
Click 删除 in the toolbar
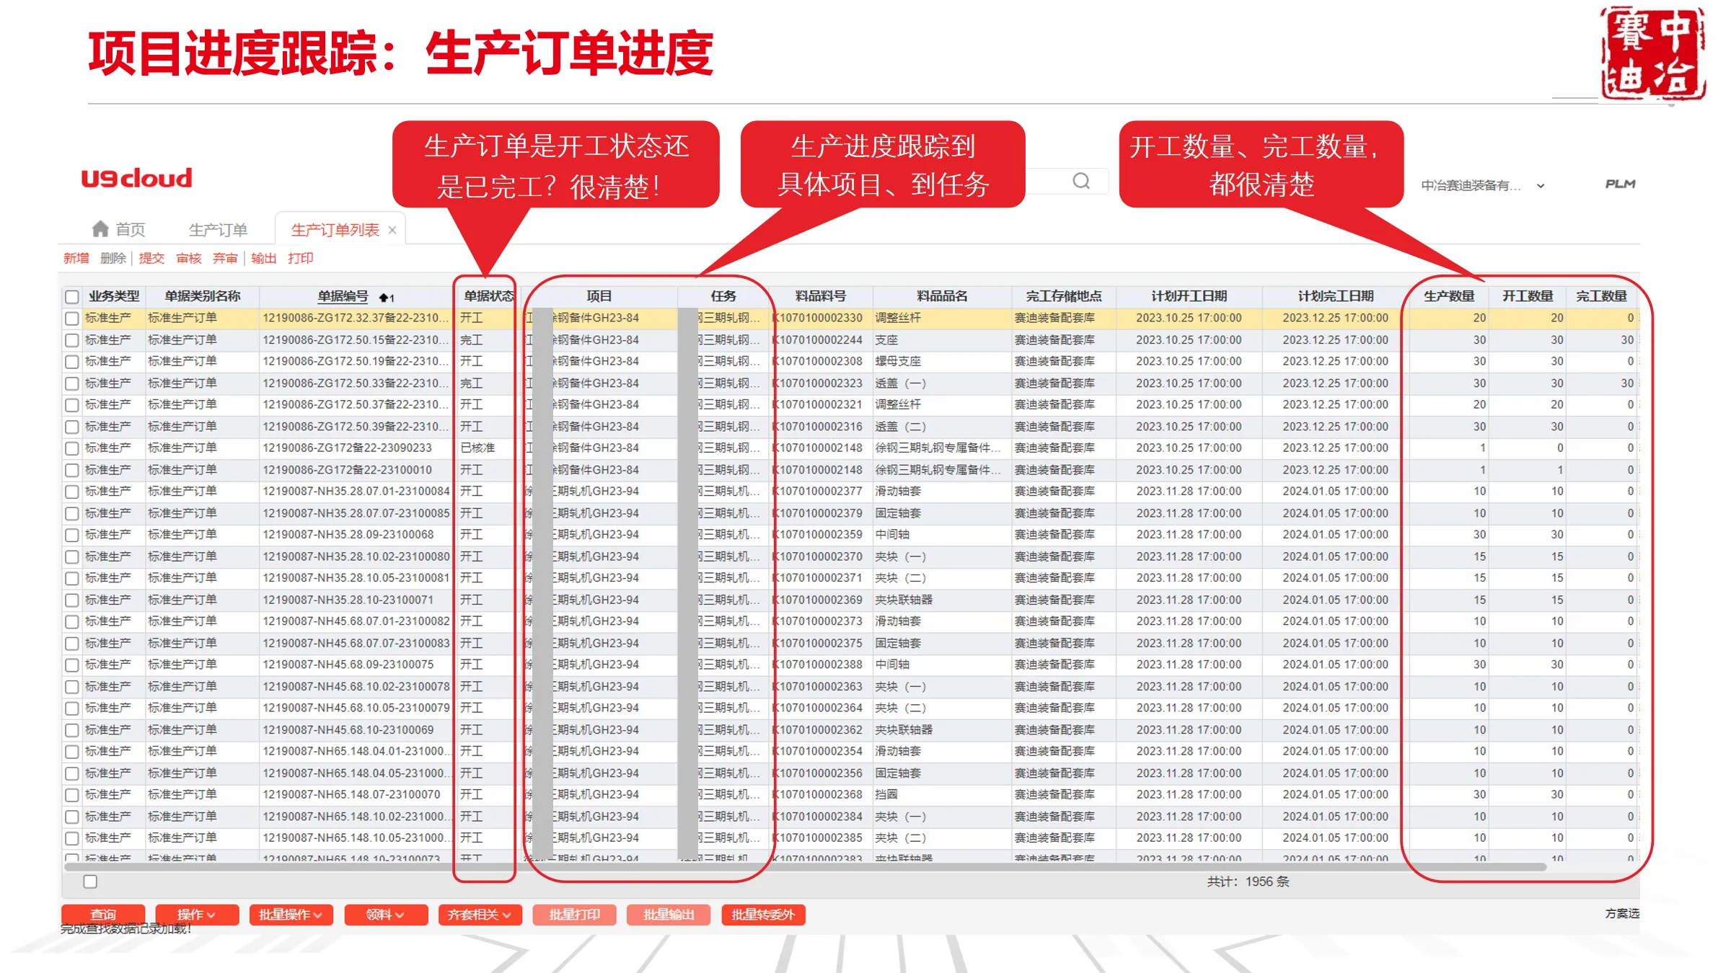(x=113, y=258)
